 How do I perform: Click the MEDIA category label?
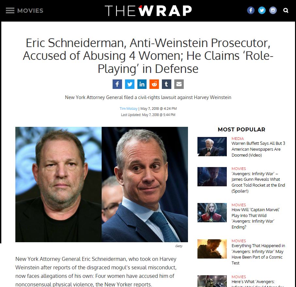[x=238, y=139]
